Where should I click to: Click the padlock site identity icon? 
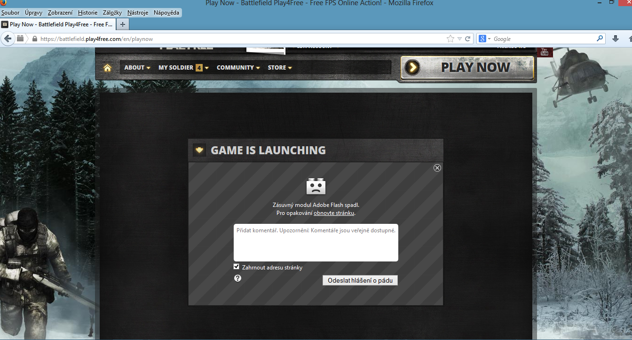pos(34,39)
